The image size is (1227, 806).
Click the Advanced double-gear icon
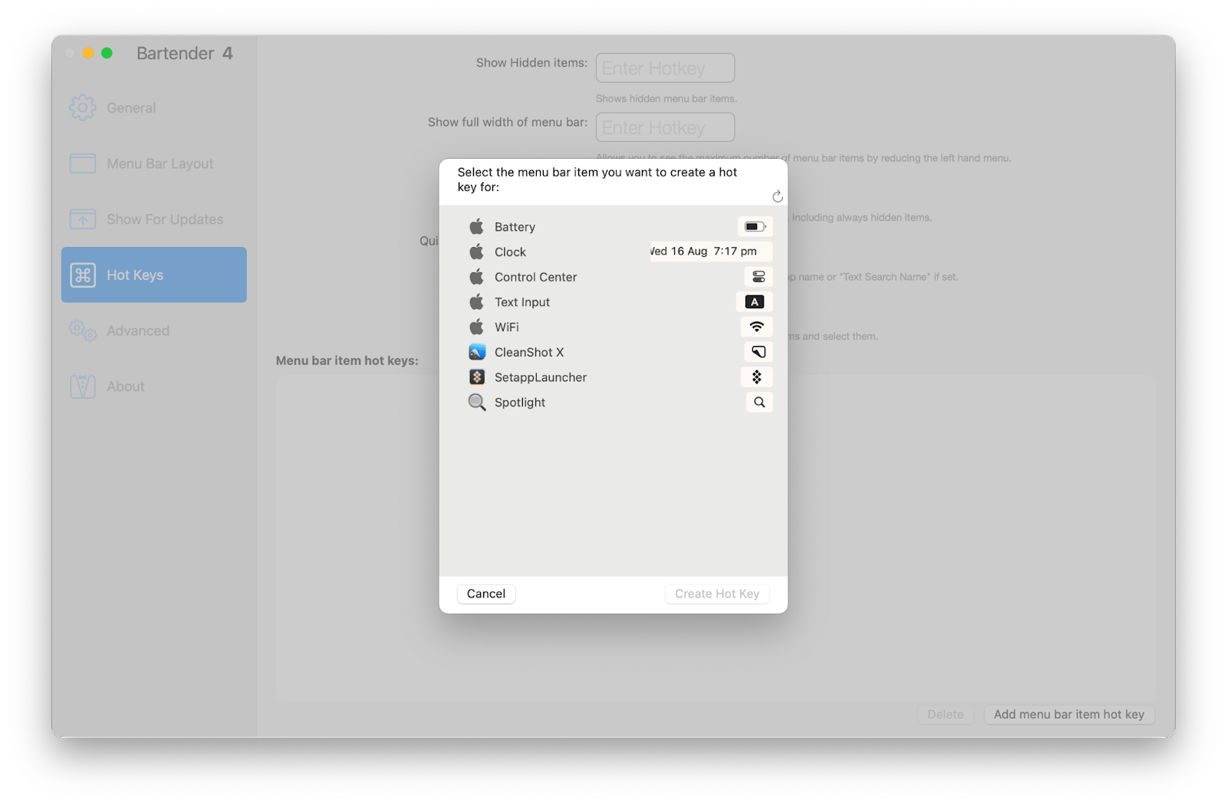[x=83, y=331]
